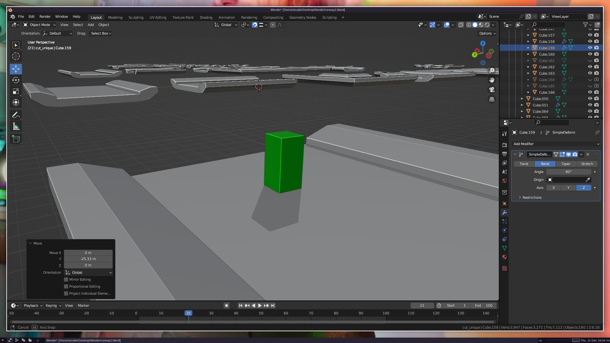Open the Object Mode dropdown
Screen dimensions: 610x343
[39, 25]
